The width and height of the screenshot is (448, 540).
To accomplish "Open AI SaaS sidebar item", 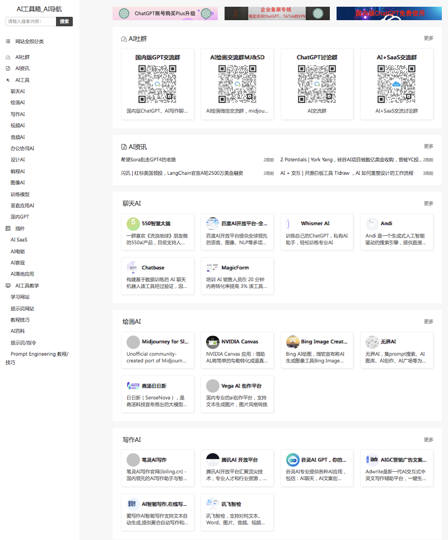I will coord(18,240).
